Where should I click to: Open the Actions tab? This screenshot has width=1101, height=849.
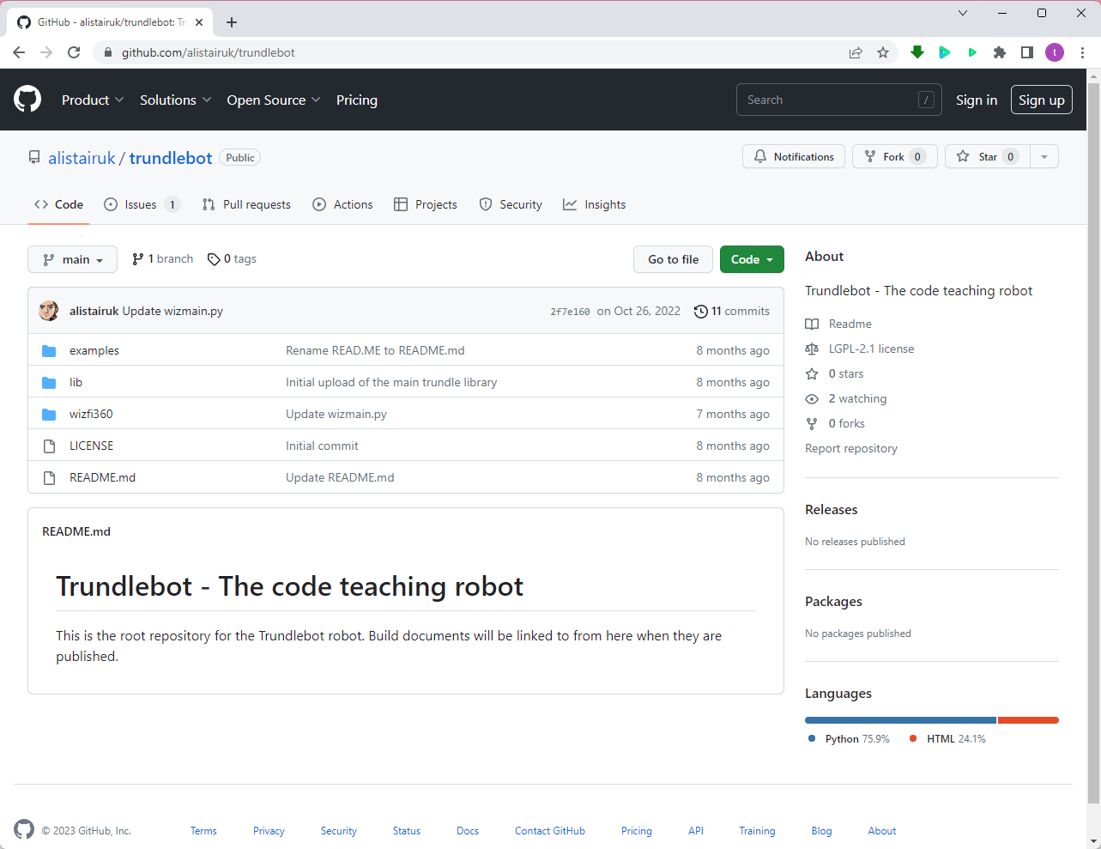coord(342,204)
